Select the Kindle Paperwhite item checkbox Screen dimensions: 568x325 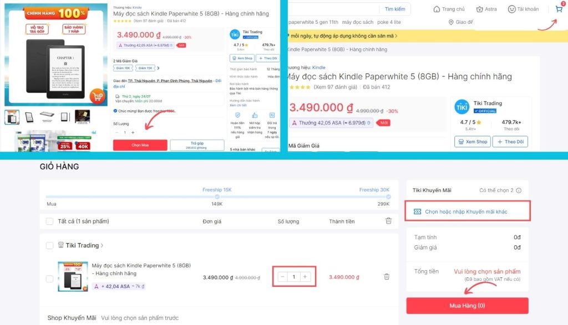(x=49, y=278)
